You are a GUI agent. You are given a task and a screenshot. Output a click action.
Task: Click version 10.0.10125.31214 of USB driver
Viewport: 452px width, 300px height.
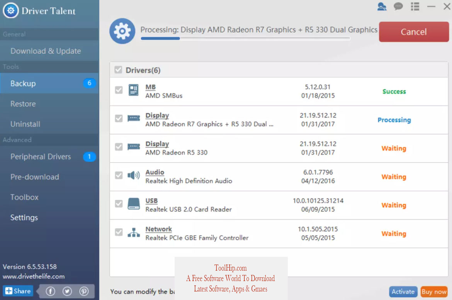(318, 200)
